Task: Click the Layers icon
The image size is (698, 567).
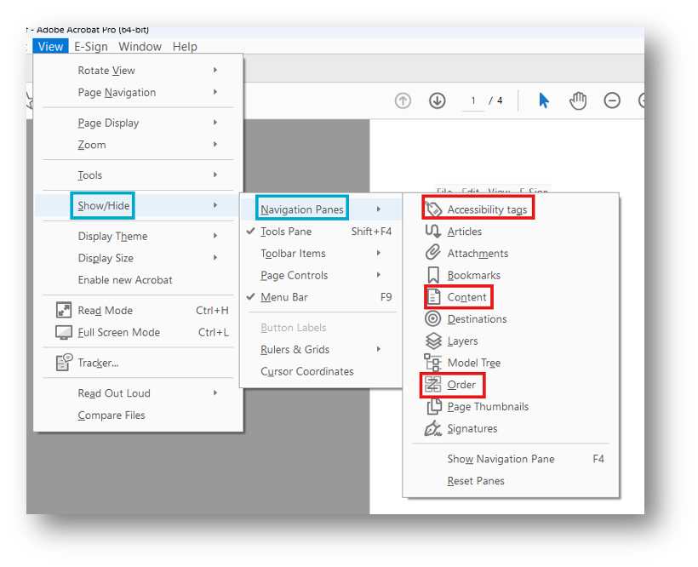Action: pyautogui.click(x=433, y=341)
